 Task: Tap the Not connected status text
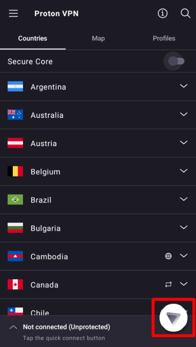66,327
